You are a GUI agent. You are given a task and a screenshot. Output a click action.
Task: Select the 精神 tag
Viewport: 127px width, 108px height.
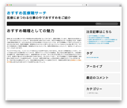tap(92, 57)
